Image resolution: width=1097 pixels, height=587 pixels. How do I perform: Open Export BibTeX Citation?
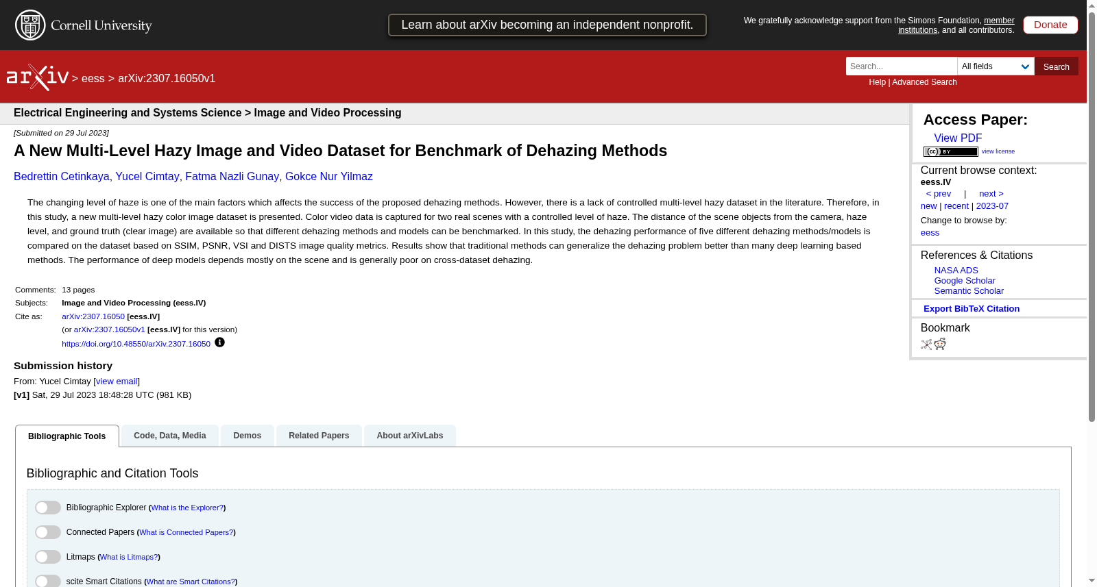[972, 309]
